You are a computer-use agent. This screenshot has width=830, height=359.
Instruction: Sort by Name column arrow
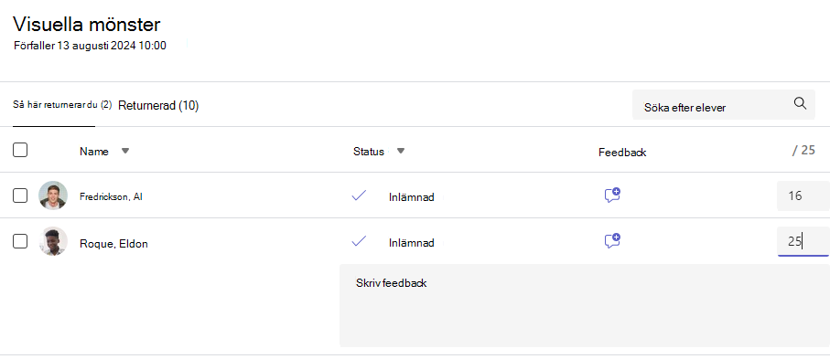click(x=125, y=152)
